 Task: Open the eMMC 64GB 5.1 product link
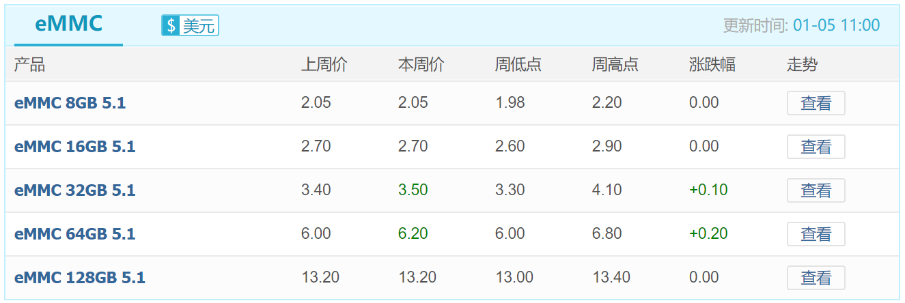click(x=74, y=234)
